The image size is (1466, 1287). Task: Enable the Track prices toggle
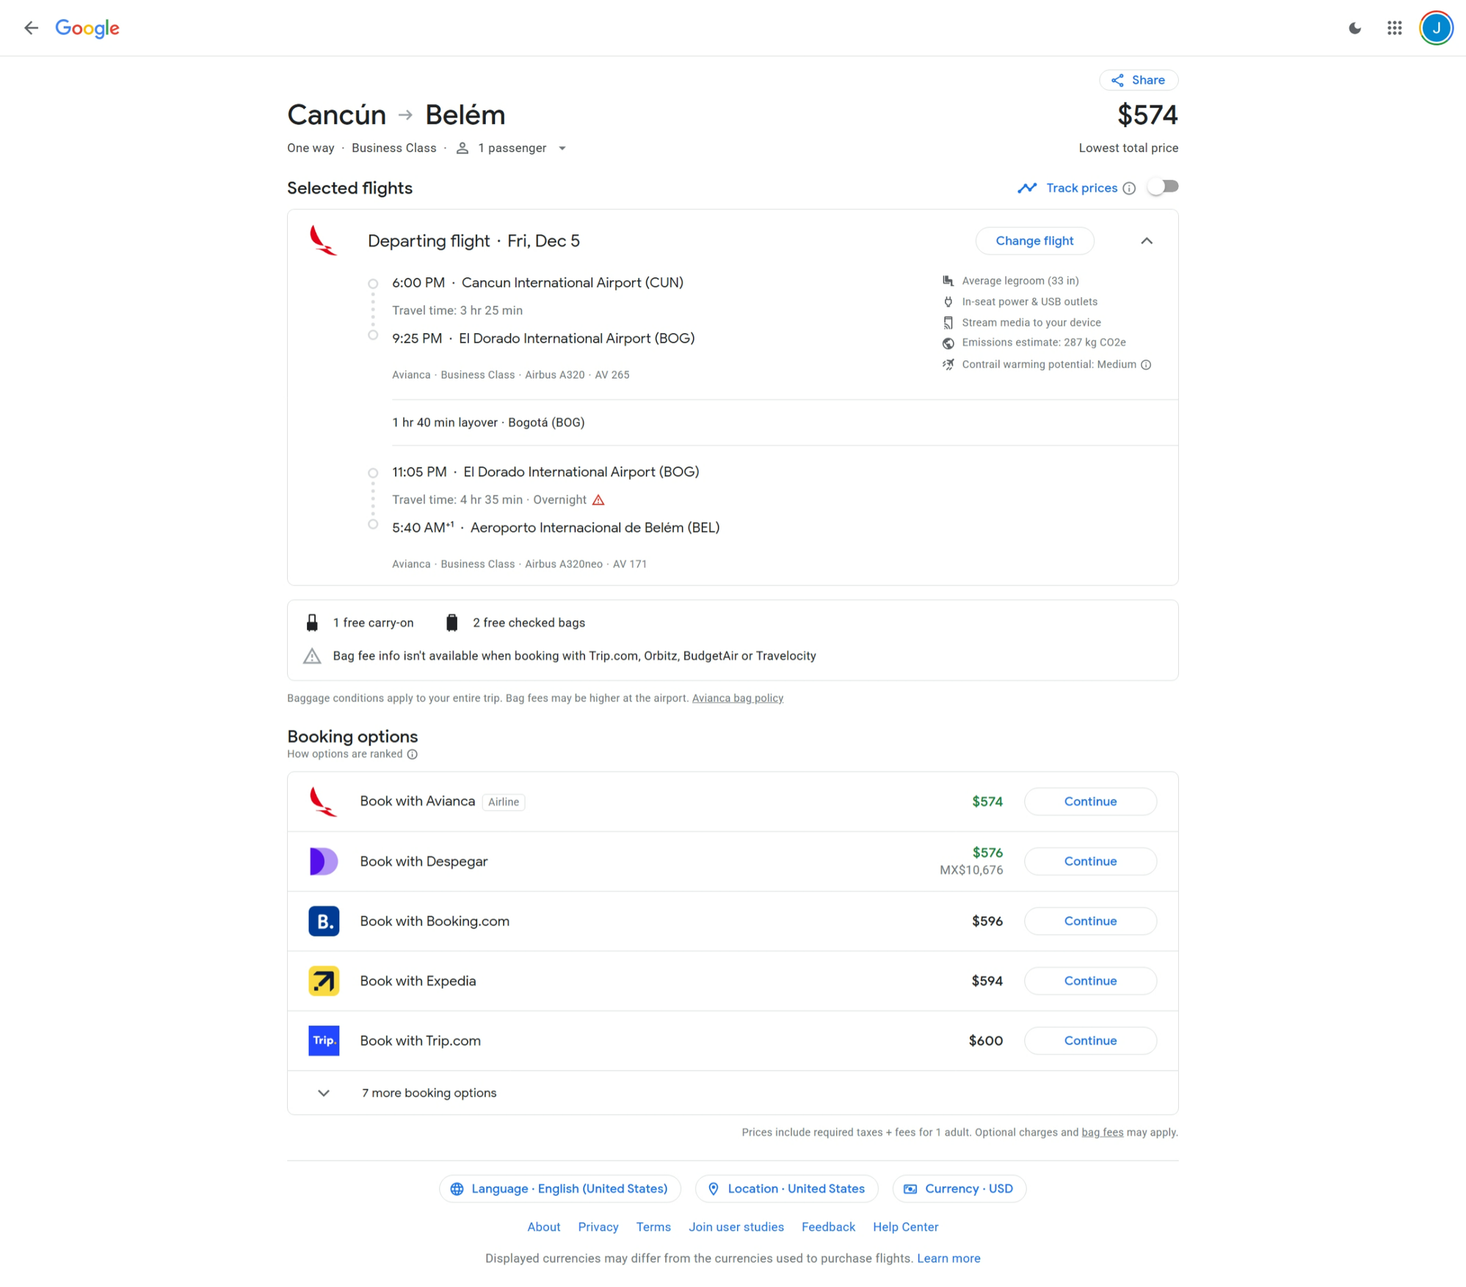click(1163, 187)
